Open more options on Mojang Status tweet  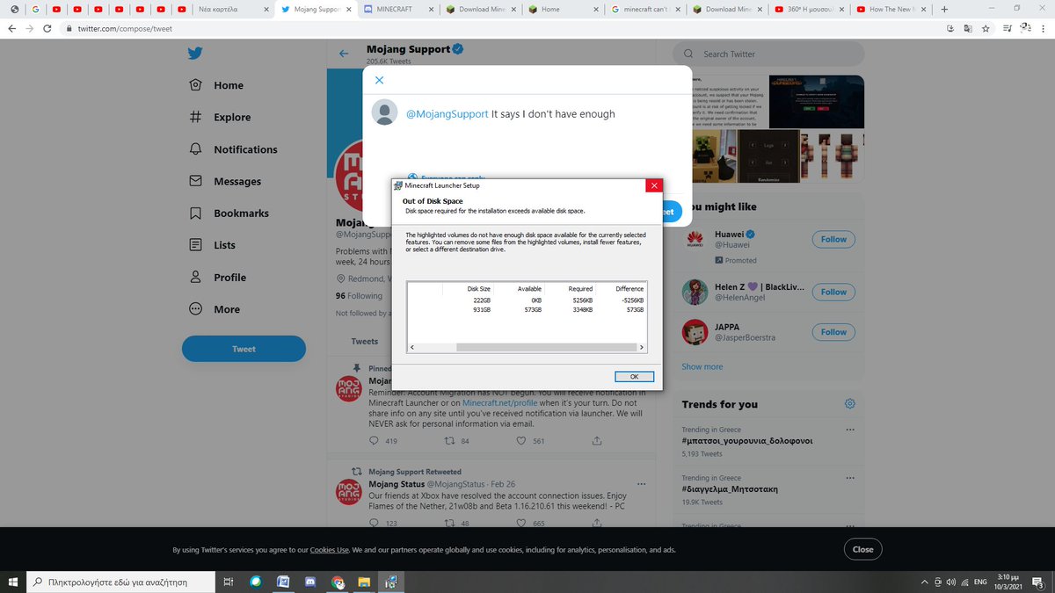point(642,484)
